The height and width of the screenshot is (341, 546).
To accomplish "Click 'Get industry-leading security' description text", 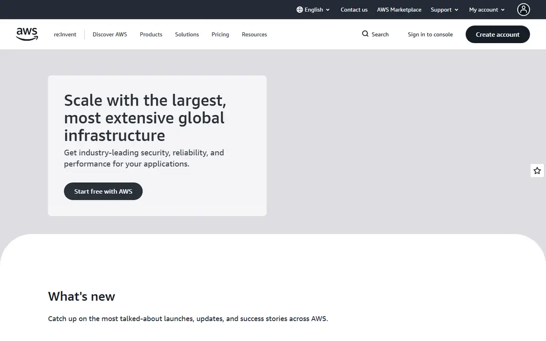I will point(144,158).
